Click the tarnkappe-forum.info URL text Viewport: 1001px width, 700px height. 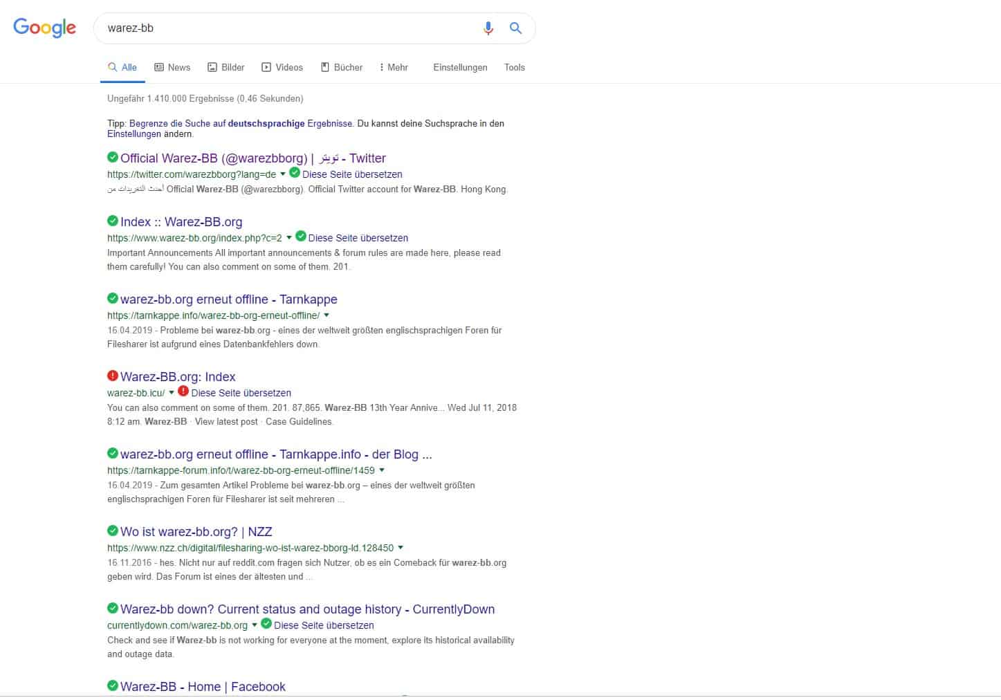[241, 470]
